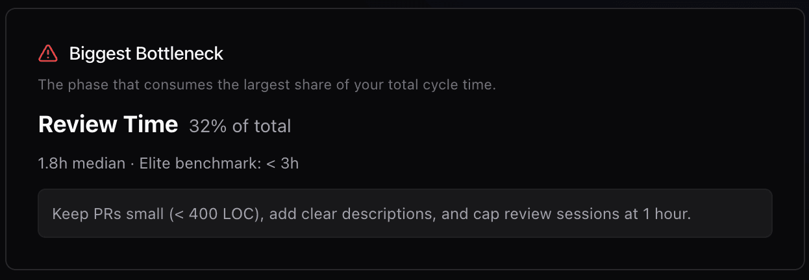Screen dimensions: 809x280
Task: Click the Biggest Bottleneck card title
Action: pos(146,54)
